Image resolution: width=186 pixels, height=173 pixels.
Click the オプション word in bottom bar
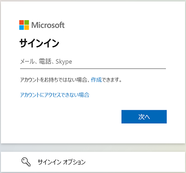74,162
